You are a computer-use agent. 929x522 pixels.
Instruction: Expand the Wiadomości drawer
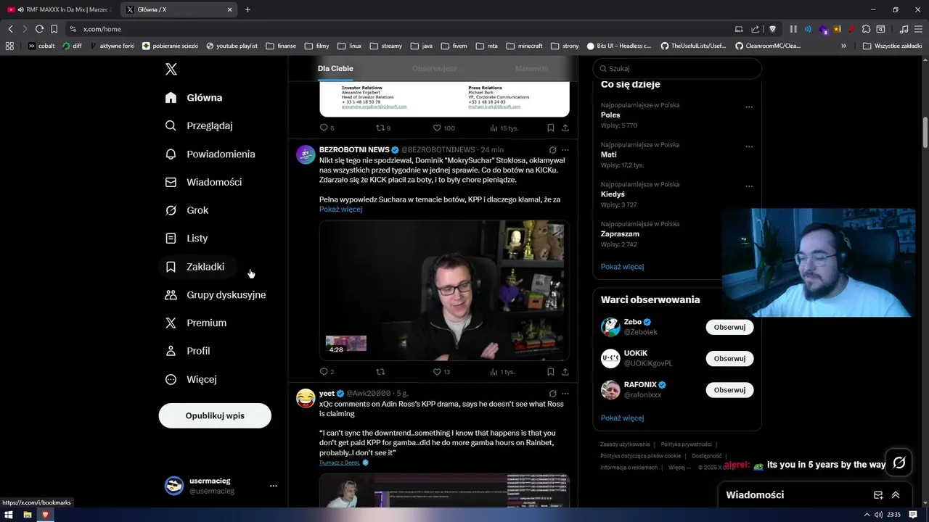(x=896, y=495)
